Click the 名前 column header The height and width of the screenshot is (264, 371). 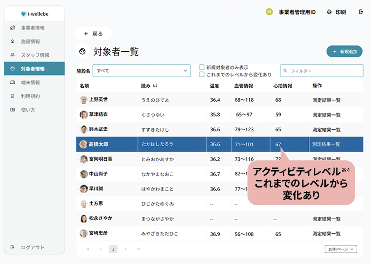coord(84,86)
